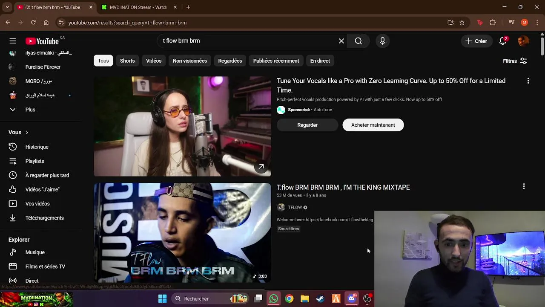Open the site information icon in address bar
This screenshot has height=307, width=545.
click(61, 23)
